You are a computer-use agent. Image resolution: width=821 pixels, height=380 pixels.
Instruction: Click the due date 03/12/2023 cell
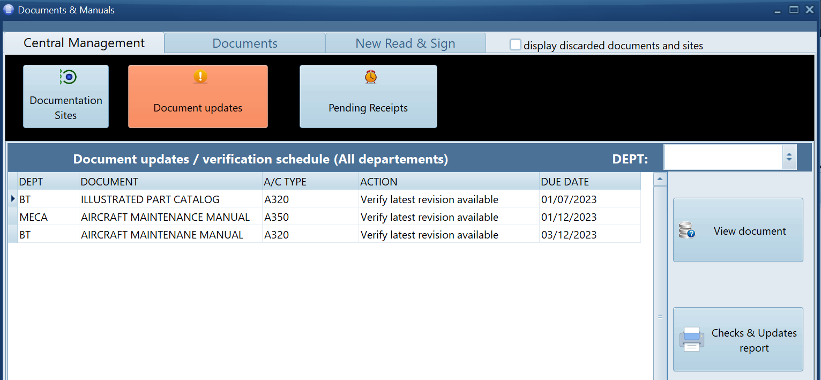click(x=590, y=235)
